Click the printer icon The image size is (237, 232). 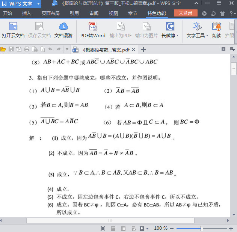[27, 49]
